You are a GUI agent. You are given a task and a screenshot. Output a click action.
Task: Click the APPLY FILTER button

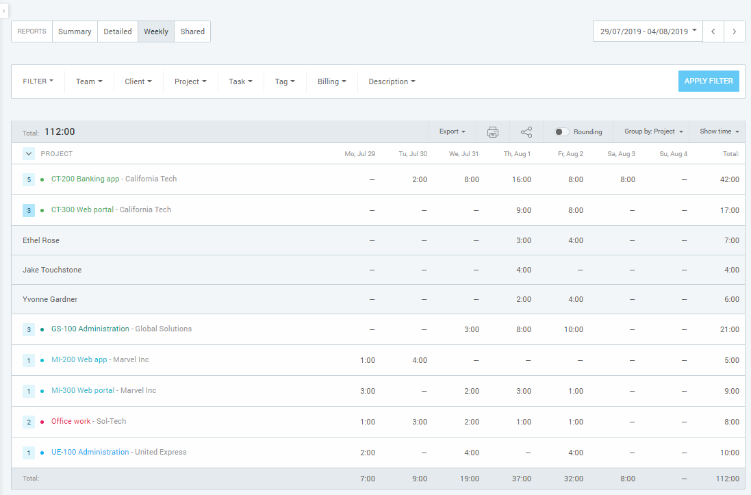point(709,81)
